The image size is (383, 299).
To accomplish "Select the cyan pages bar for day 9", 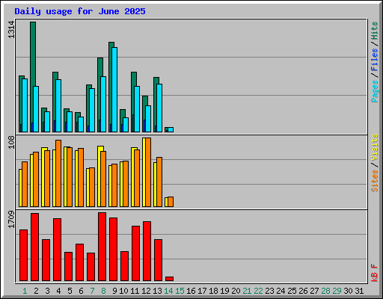I will (x=114, y=90).
